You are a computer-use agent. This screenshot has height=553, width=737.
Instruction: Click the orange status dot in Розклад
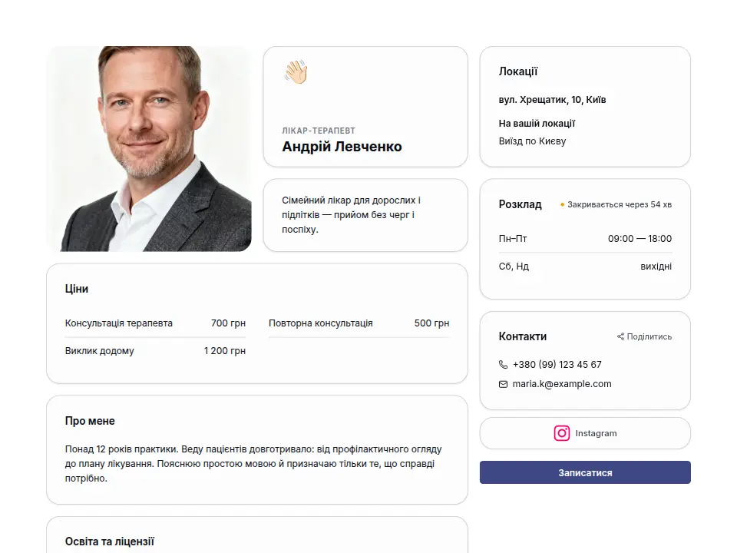[x=562, y=204]
